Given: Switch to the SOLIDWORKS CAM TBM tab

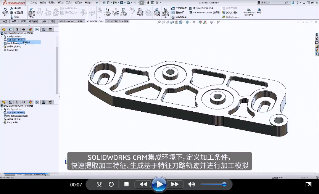Looking at the screenshot, I should pos(117,21).
